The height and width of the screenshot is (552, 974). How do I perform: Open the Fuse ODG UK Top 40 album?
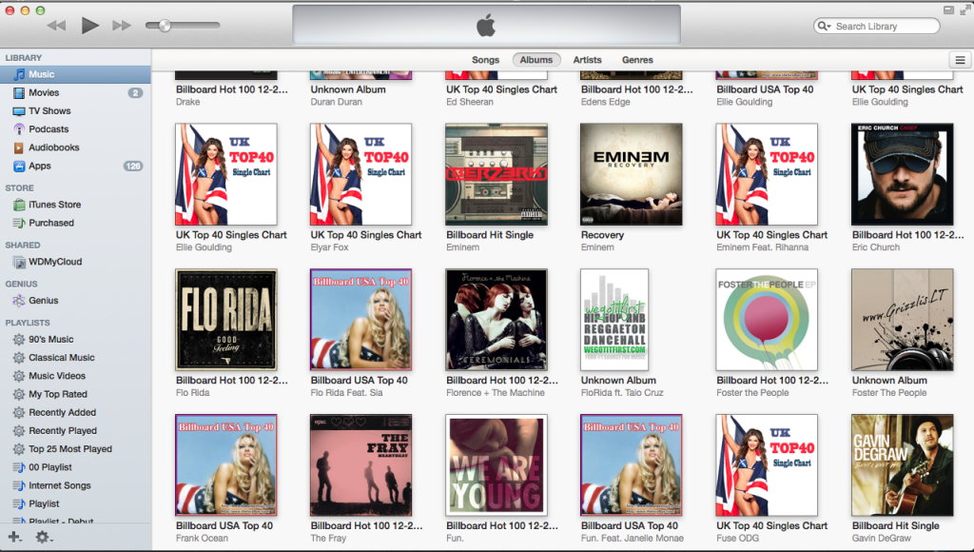point(767,465)
